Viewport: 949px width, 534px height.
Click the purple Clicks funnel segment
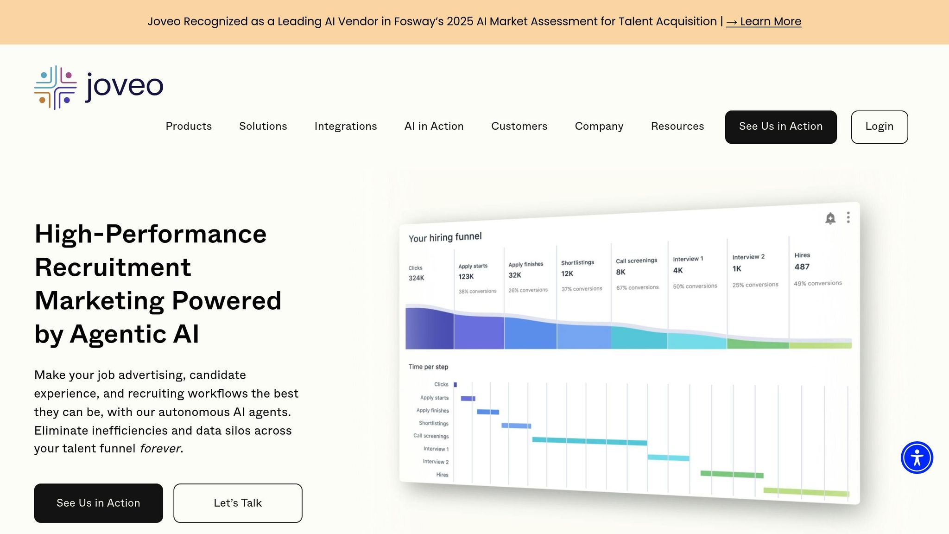click(x=429, y=329)
